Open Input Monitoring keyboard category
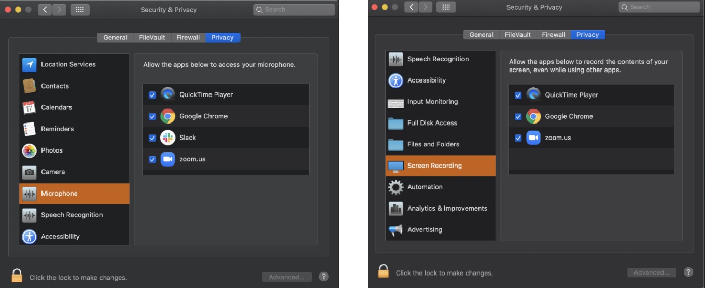 [x=441, y=102]
